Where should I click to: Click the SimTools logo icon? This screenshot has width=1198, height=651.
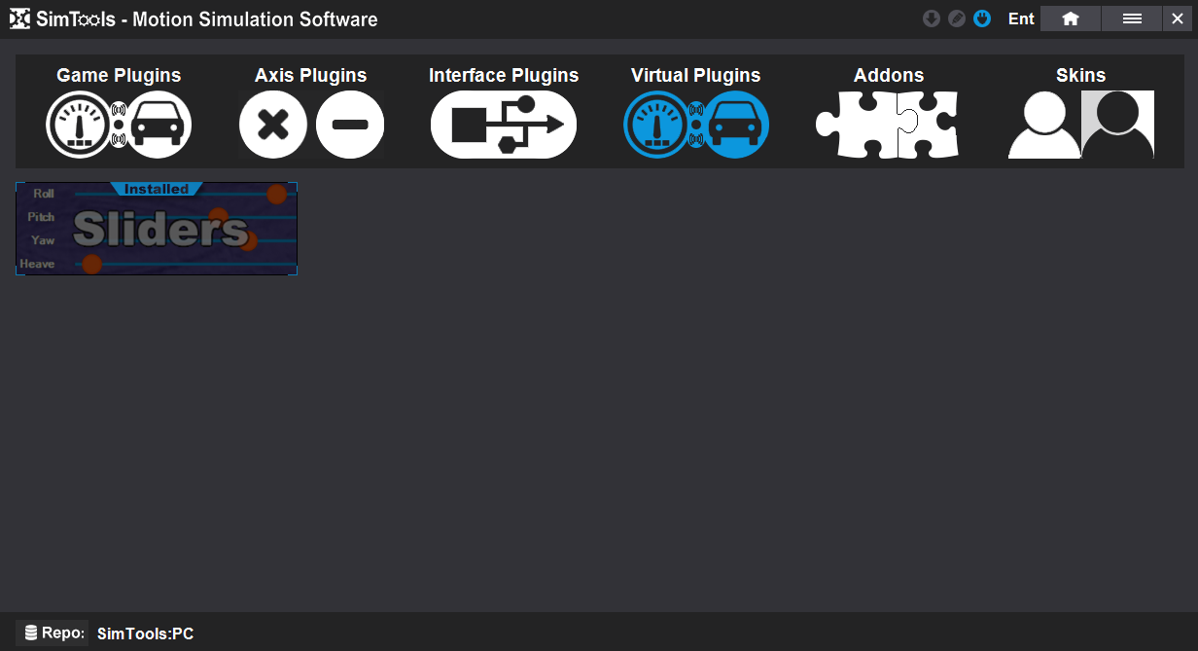[x=19, y=18]
